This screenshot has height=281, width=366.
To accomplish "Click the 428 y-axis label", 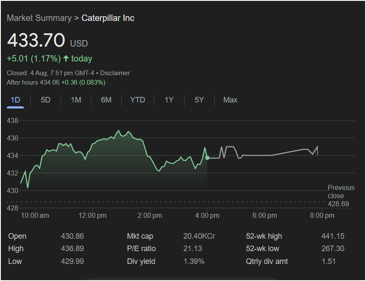I will (x=13, y=208).
